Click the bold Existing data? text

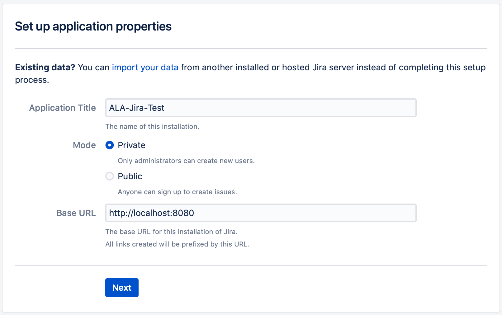click(x=45, y=68)
